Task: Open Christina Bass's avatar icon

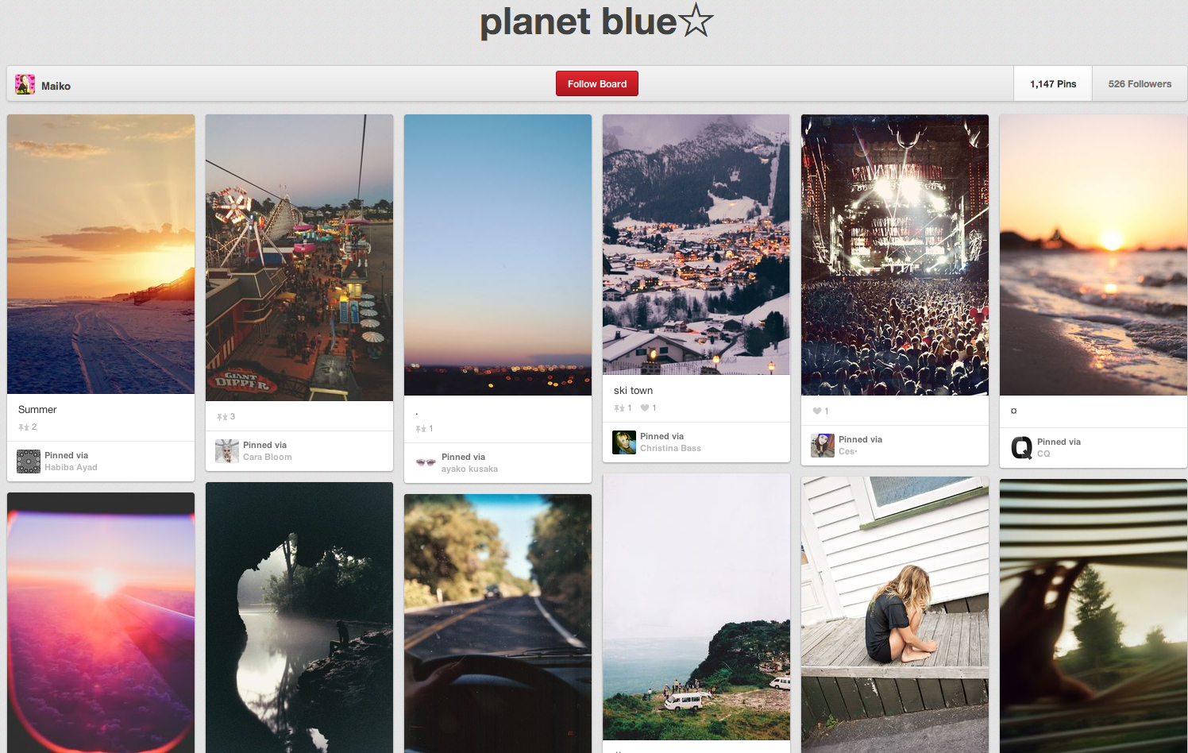Action: tap(624, 442)
